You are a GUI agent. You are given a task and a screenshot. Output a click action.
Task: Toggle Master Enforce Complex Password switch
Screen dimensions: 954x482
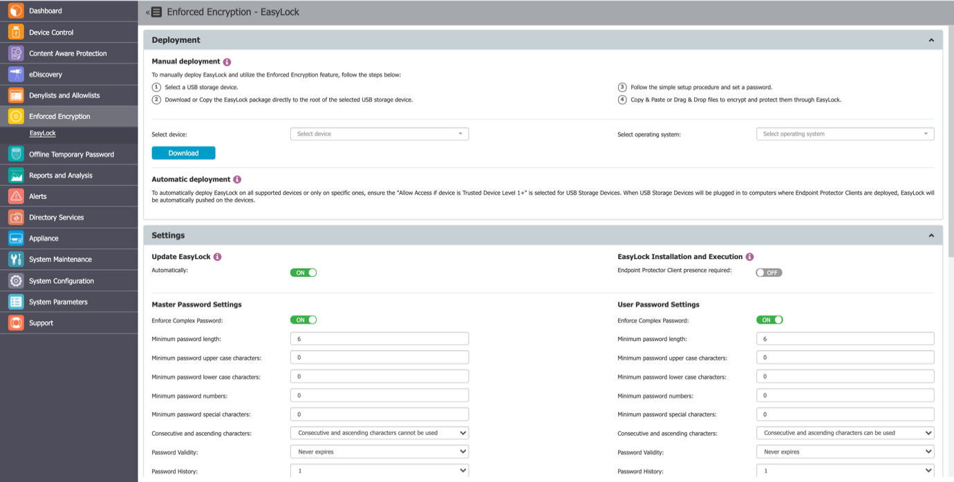tap(303, 320)
